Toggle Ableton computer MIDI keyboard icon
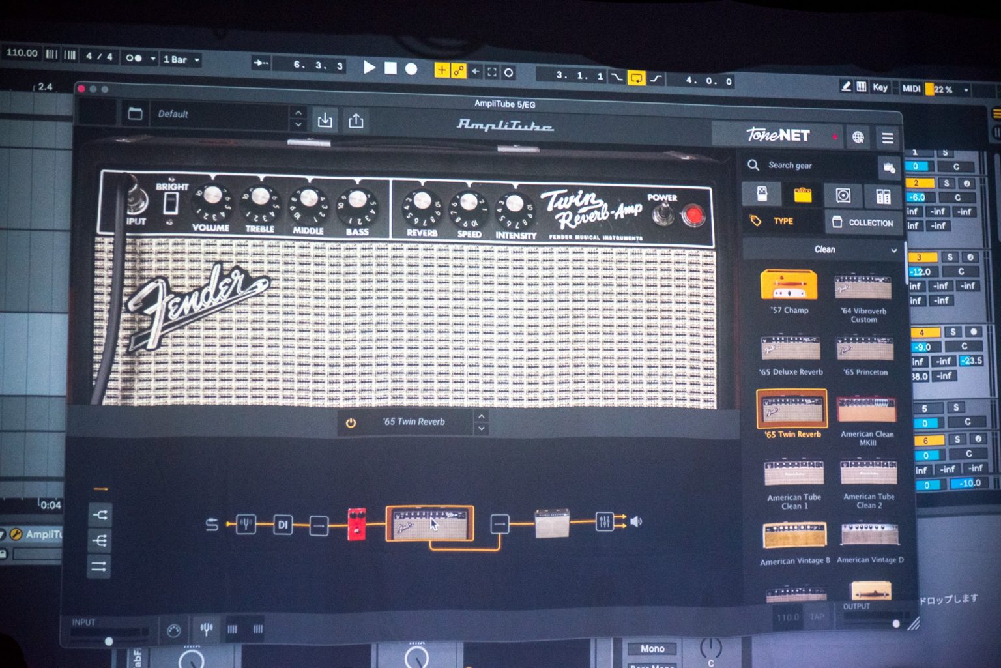 pyautogui.click(x=862, y=87)
